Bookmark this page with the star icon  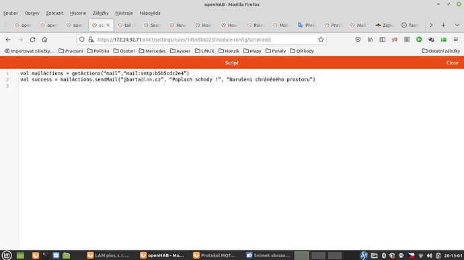[x=321, y=40]
